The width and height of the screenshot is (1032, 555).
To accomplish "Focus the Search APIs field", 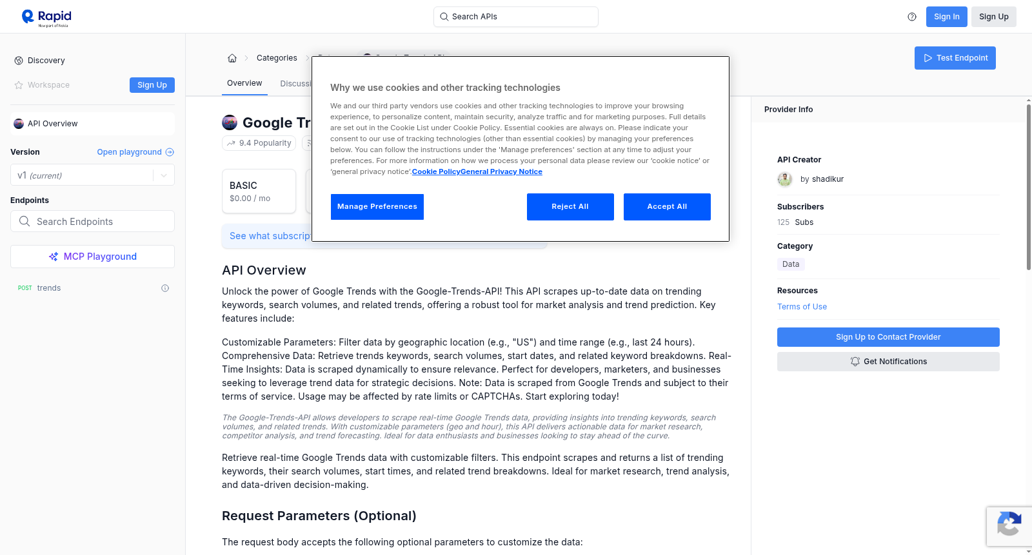I will [x=516, y=17].
